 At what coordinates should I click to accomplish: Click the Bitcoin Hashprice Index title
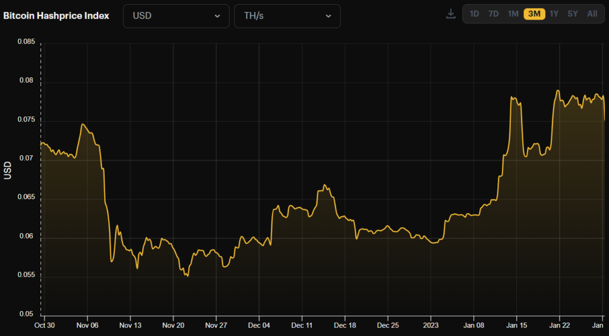coord(56,16)
